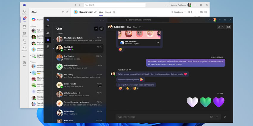Select Chat tab in Kadji Bell conversation
253x126 pixels.
coord(129,27)
